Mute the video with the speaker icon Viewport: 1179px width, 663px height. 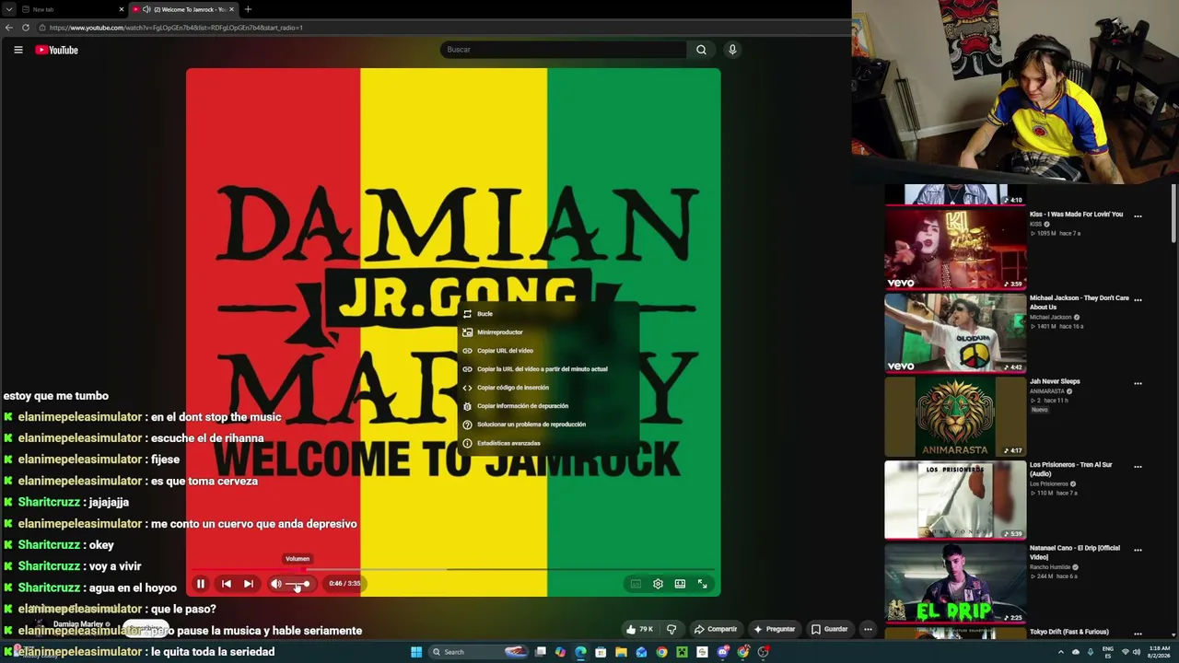pos(275,584)
